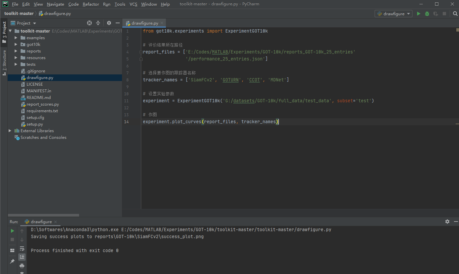
Task: Open Project panel settings gear
Action: (x=109, y=23)
